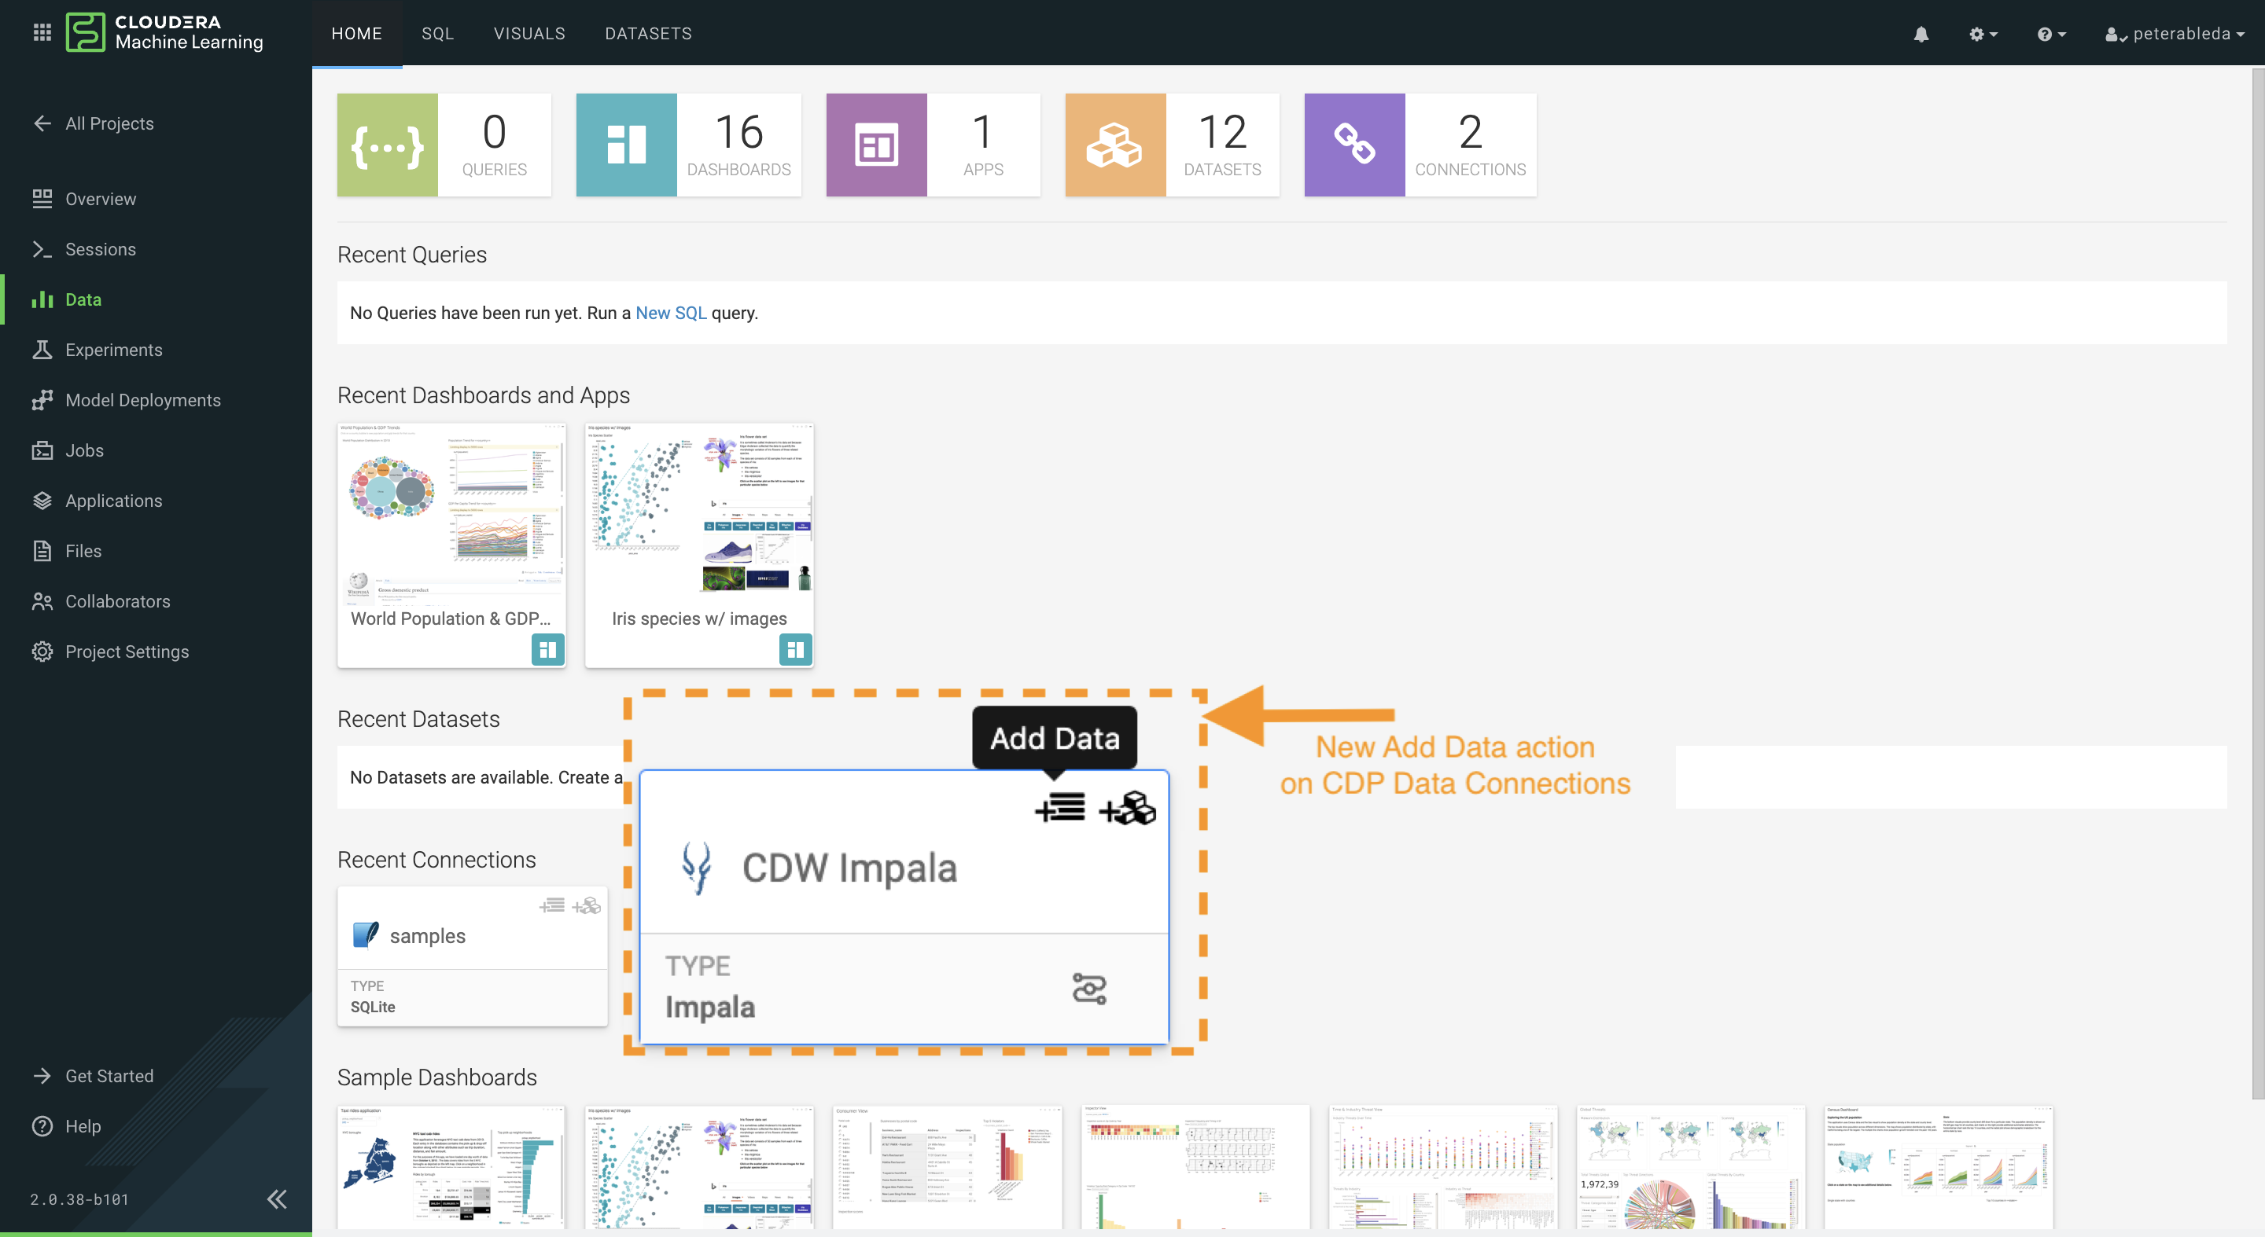
Task: Click the notifications bell icon
Action: click(1921, 33)
